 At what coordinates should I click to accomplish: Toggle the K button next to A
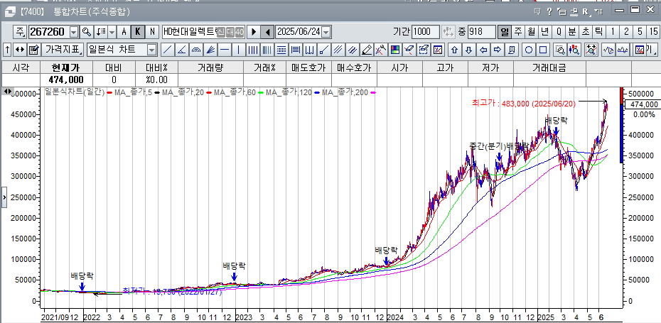pos(138,32)
